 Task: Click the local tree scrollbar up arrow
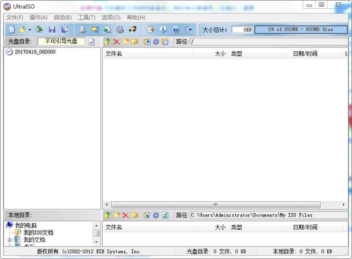pos(96,225)
